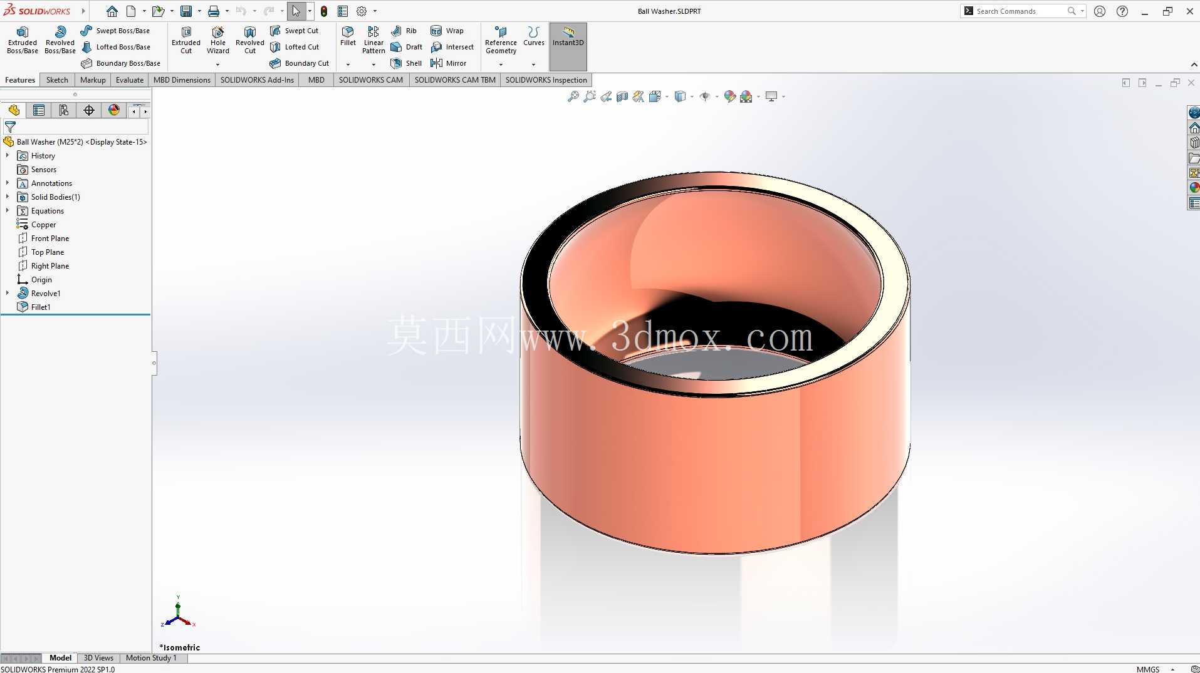
Task: Choose the Boundary Boss/Base tool
Action: point(121,63)
